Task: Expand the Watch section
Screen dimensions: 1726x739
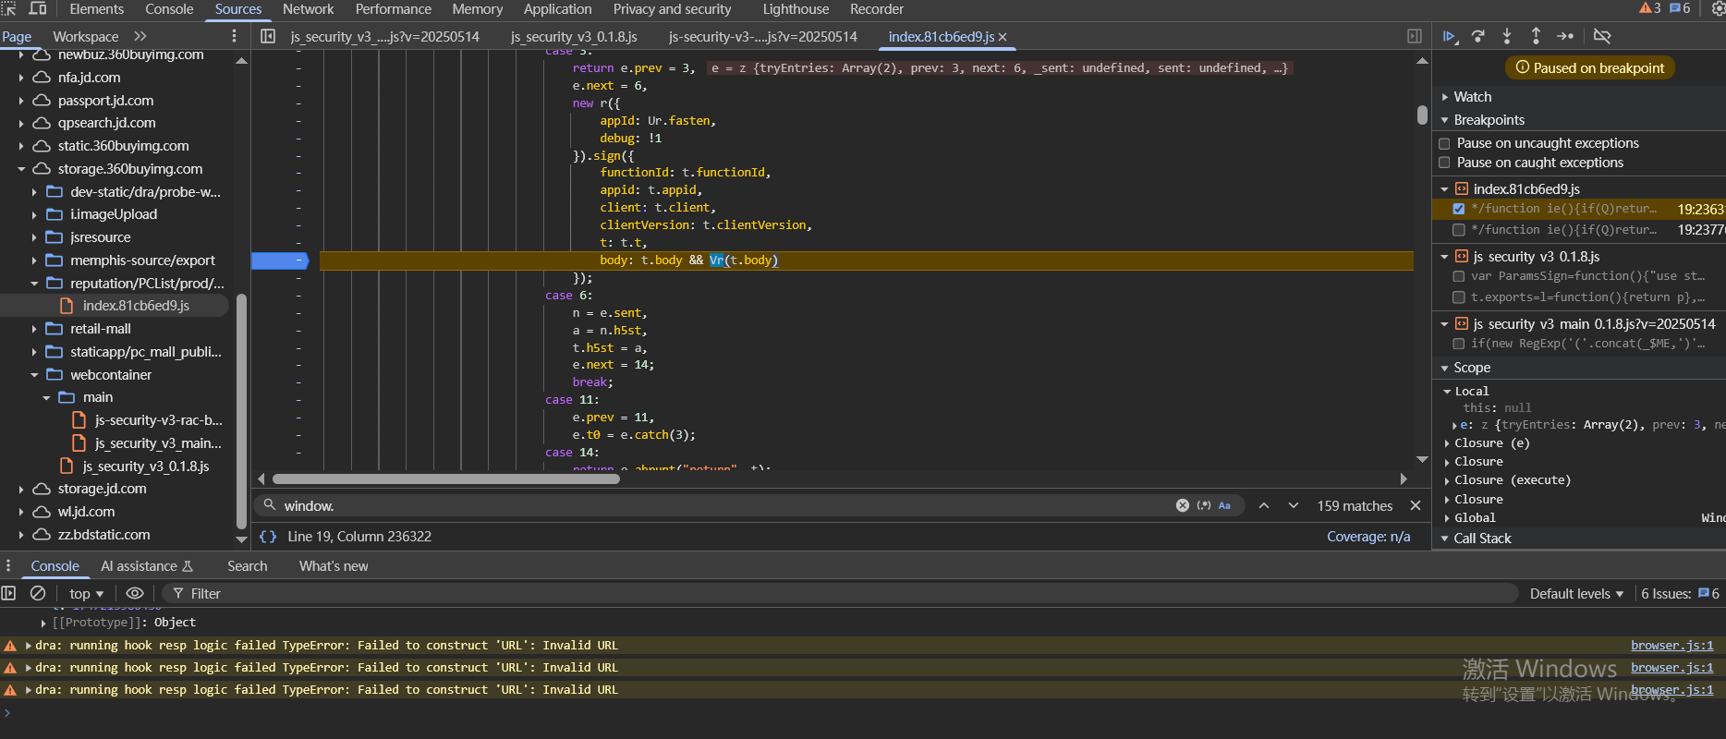Action: click(x=1472, y=97)
